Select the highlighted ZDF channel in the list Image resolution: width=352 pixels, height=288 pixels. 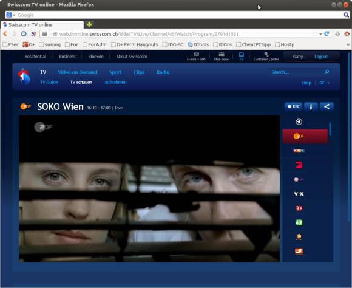pyautogui.click(x=305, y=136)
